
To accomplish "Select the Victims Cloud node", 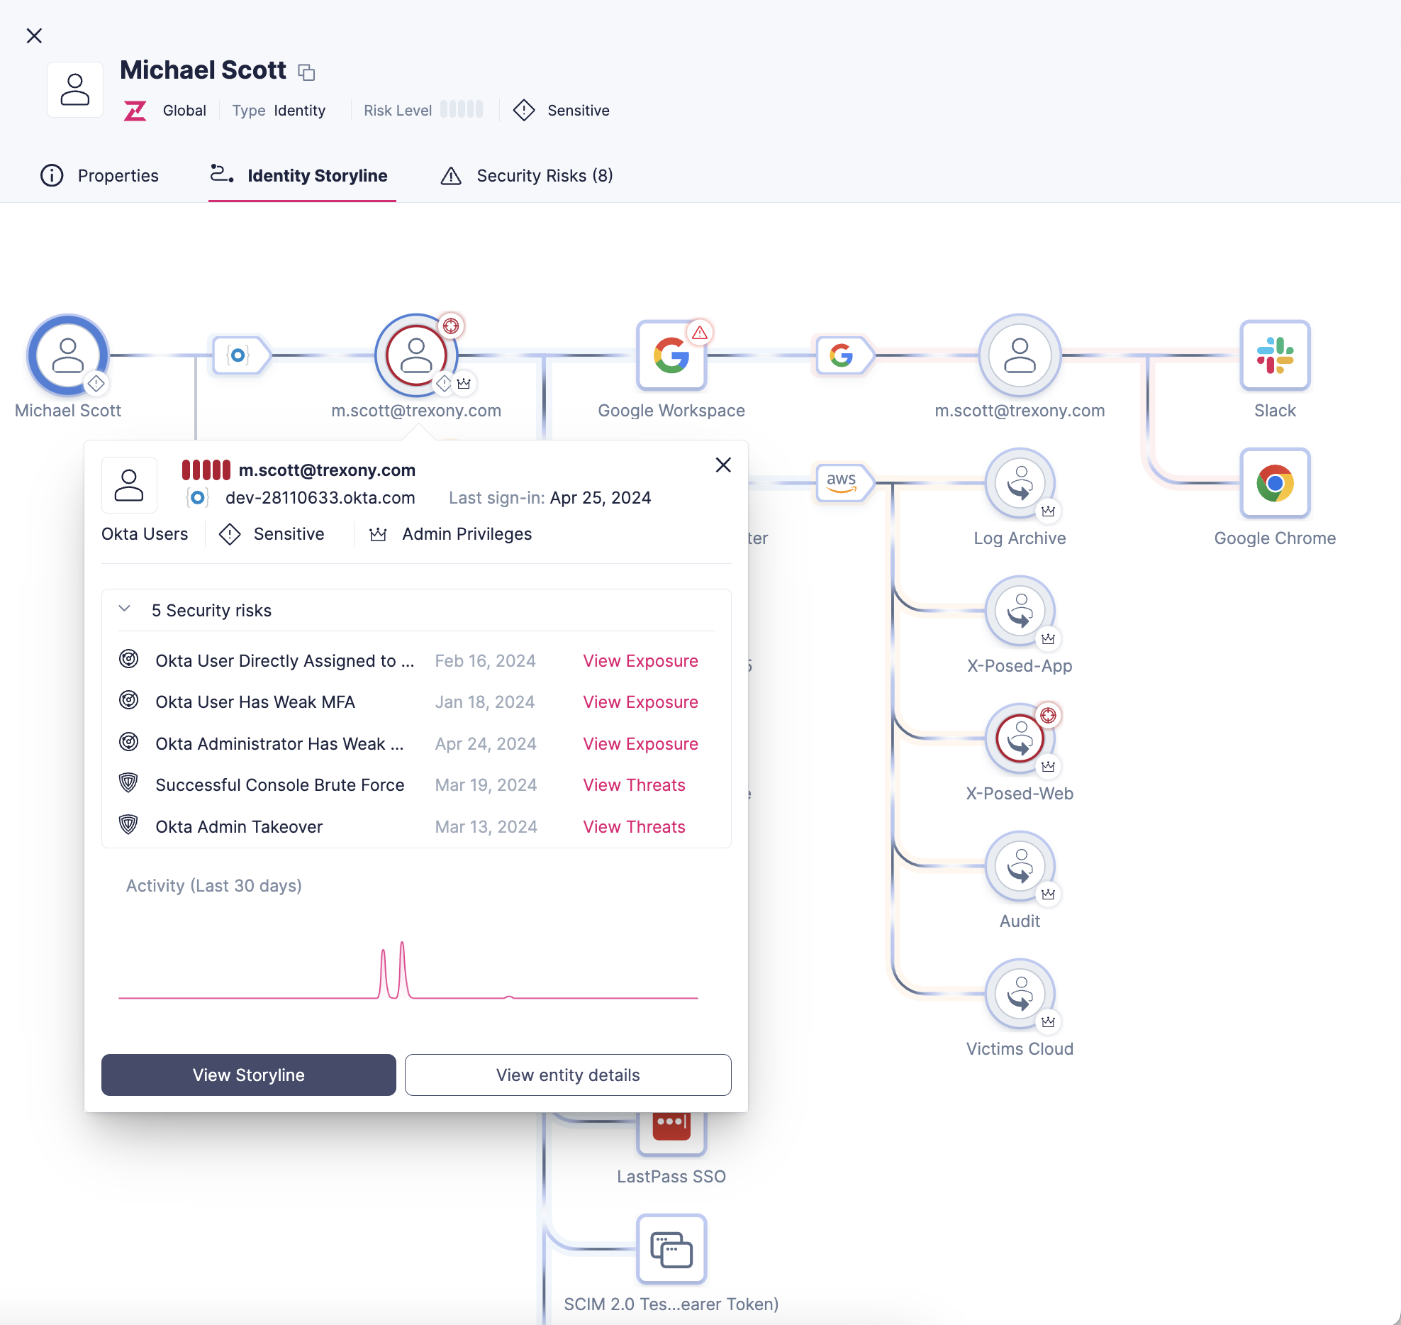I will (1020, 994).
